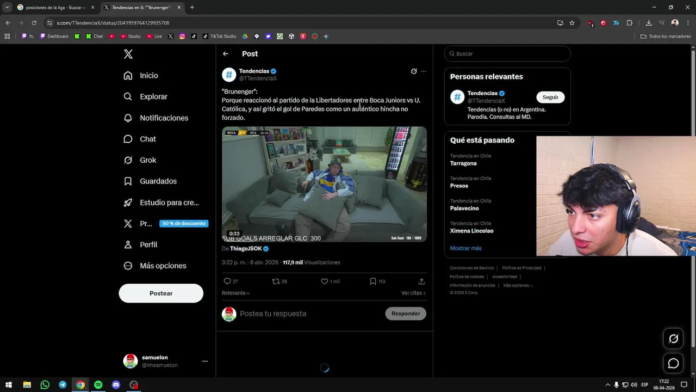Open Explorar in the sidebar
This screenshot has width=696, height=392.
click(x=145, y=96)
